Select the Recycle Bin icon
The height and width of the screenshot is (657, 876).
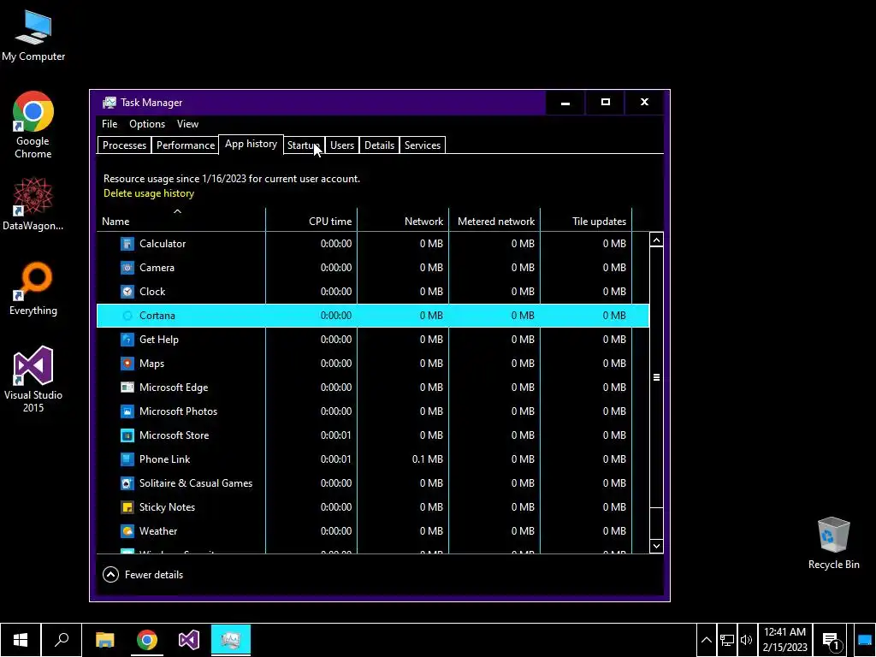point(833,543)
